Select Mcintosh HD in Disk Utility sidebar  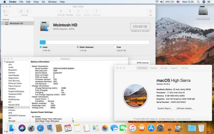17,23
